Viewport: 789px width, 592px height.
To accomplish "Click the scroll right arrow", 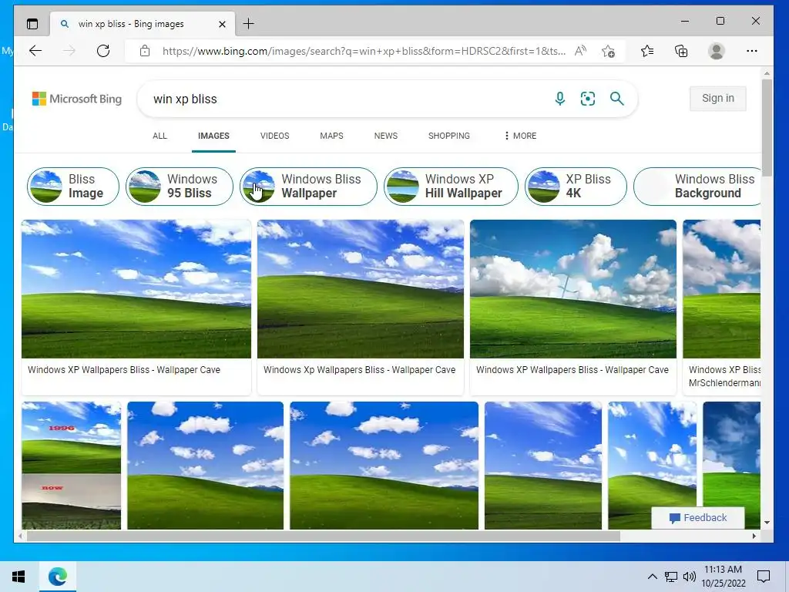I will (x=754, y=536).
